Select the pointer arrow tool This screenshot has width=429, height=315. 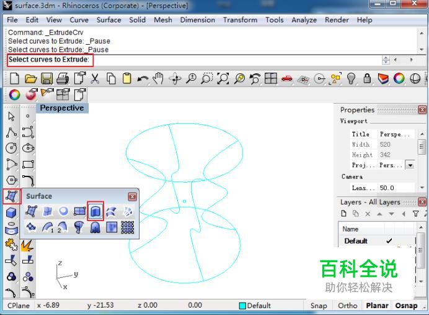[x=11, y=116]
